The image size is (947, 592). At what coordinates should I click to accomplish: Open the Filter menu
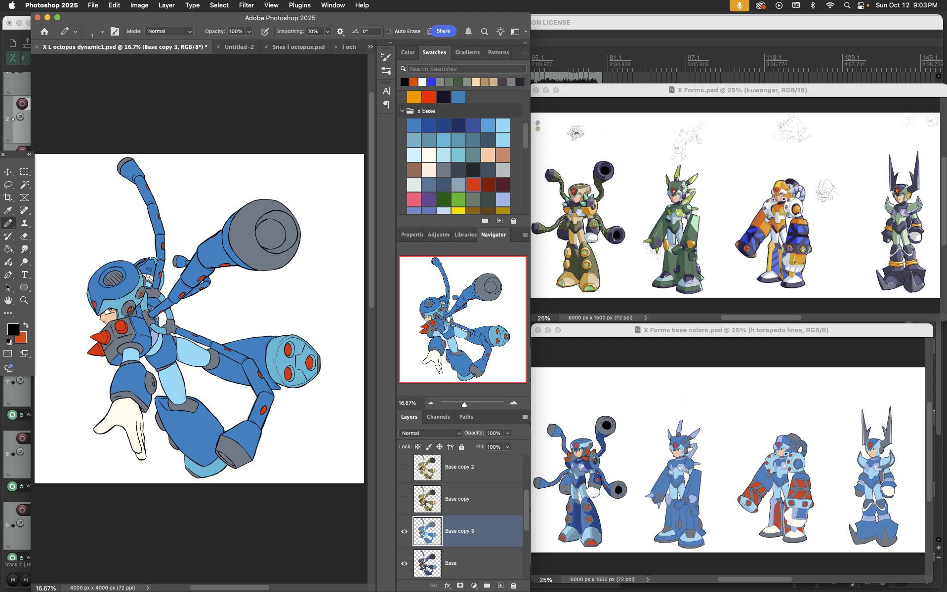pos(246,5)
